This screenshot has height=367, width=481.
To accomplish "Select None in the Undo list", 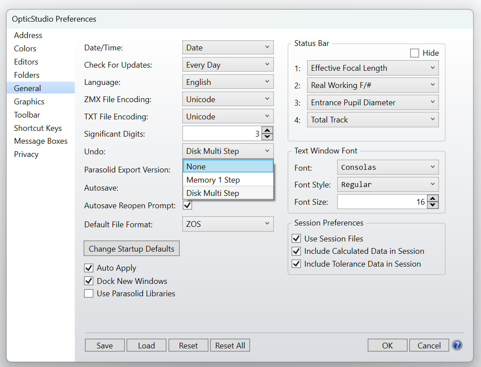I will (x=228, y=167).
